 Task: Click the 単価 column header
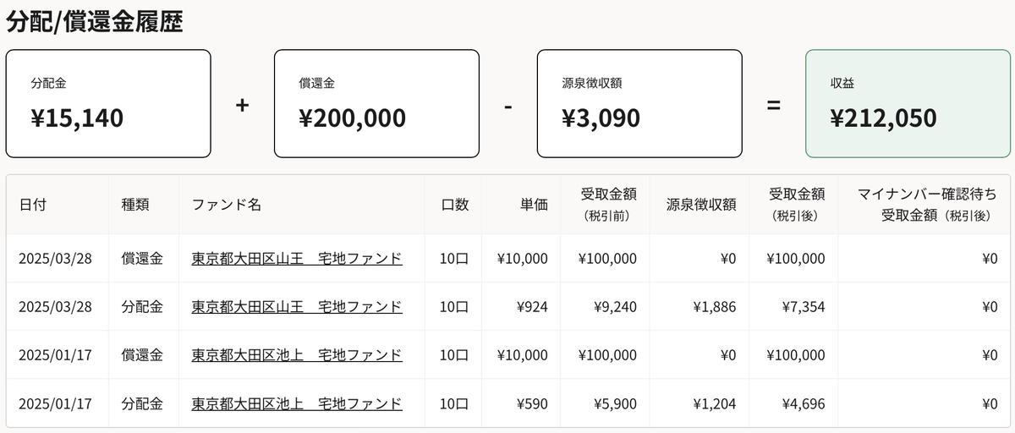coord(534,205)
